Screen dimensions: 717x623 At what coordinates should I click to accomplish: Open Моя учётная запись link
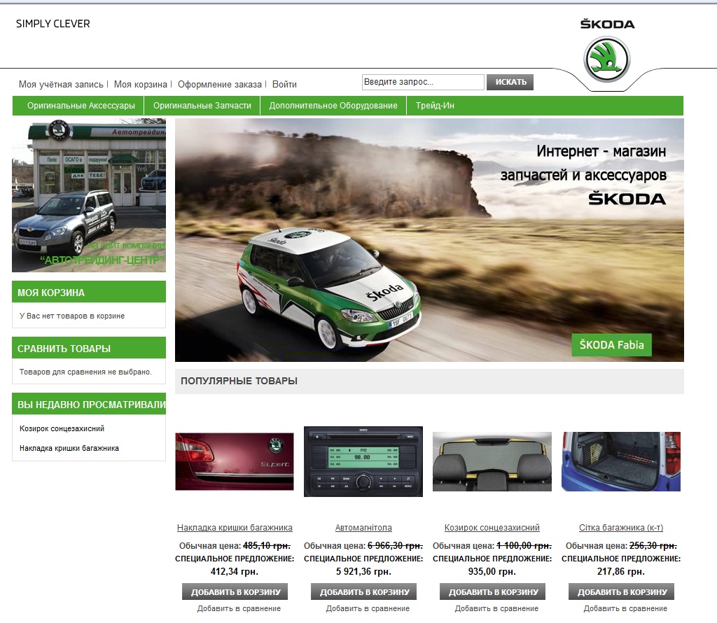coord(62,85)
